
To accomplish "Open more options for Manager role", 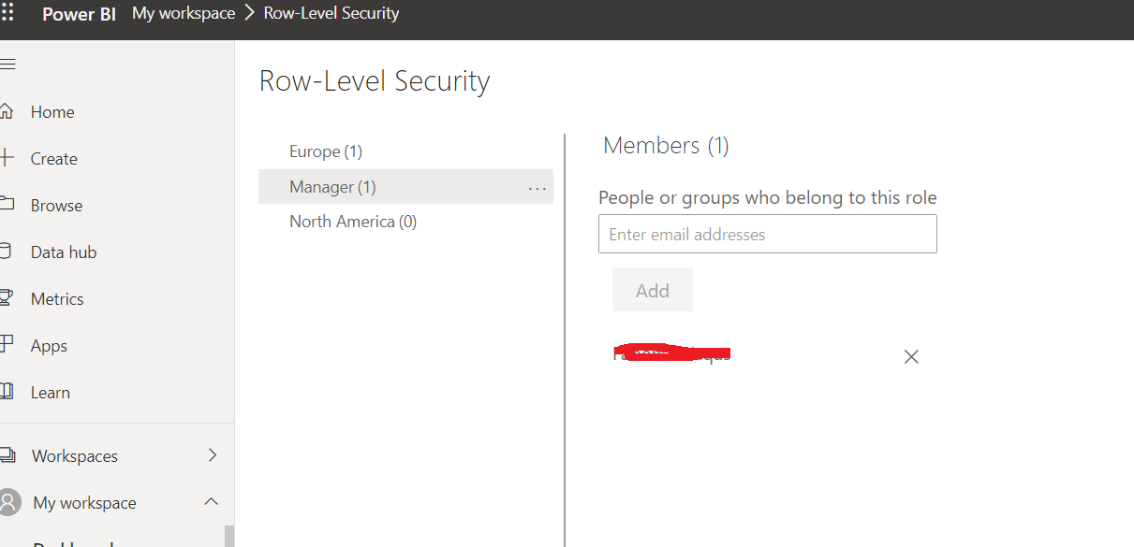I will (x=538, y=188).
